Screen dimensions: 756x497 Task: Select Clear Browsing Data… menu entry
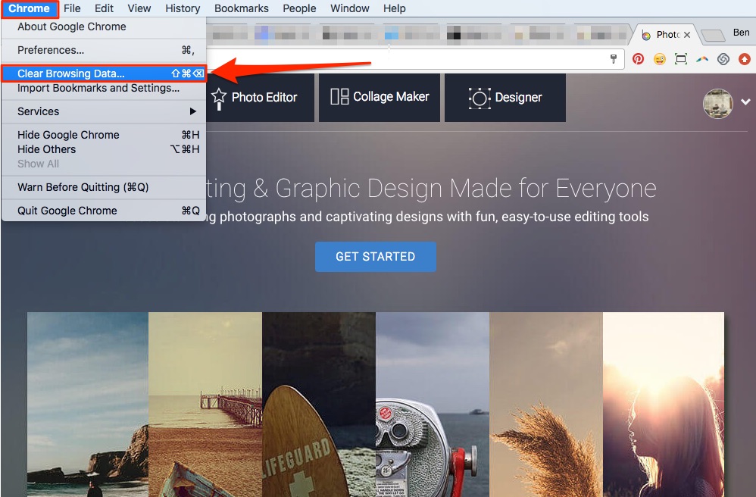(104, 73)
